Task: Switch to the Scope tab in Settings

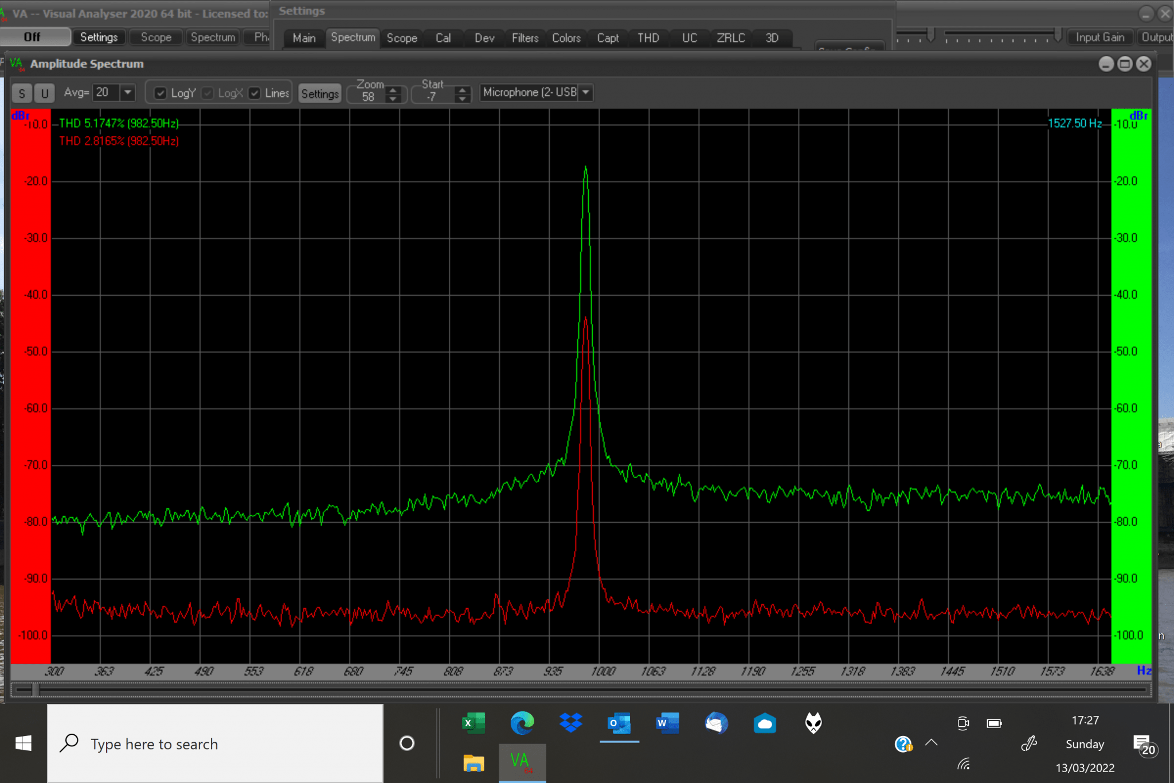Action: tap(402, 38)
